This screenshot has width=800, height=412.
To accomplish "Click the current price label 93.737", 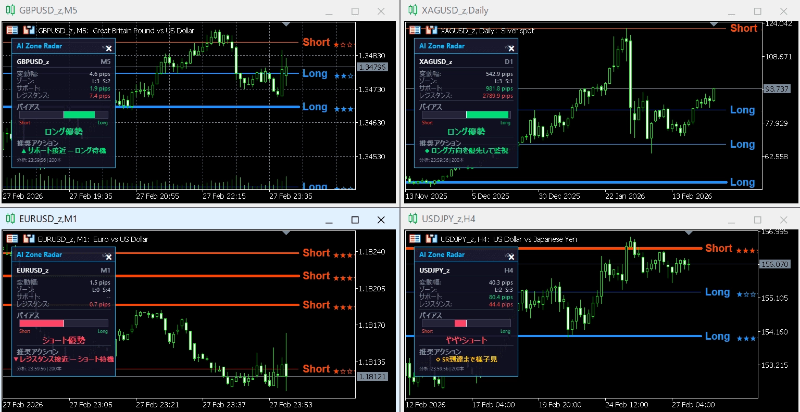I will click(x=776, y=89).
